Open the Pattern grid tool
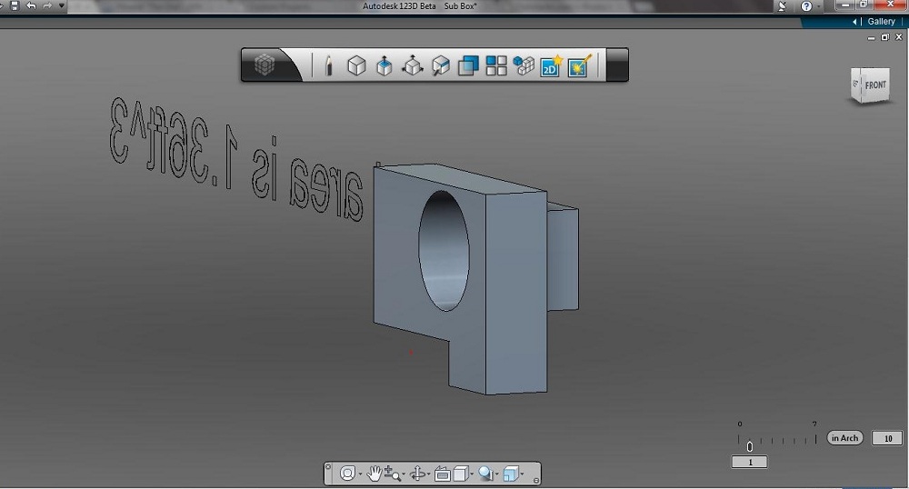The height and width of the screenshot is (489, 909). click(x=496, y=65)
